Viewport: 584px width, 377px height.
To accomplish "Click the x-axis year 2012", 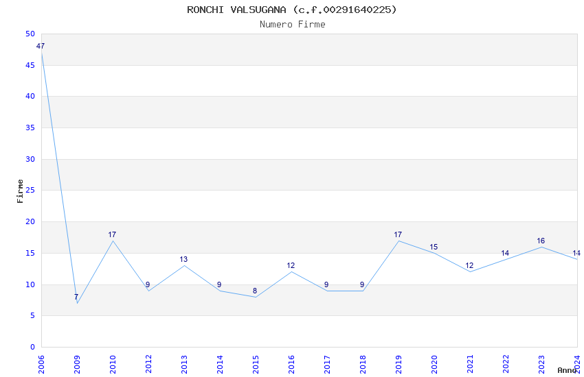I will tap(148, 364).
